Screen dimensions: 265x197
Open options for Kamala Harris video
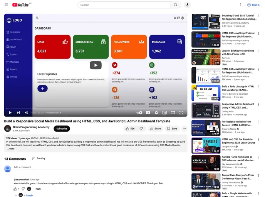(259, 157)
